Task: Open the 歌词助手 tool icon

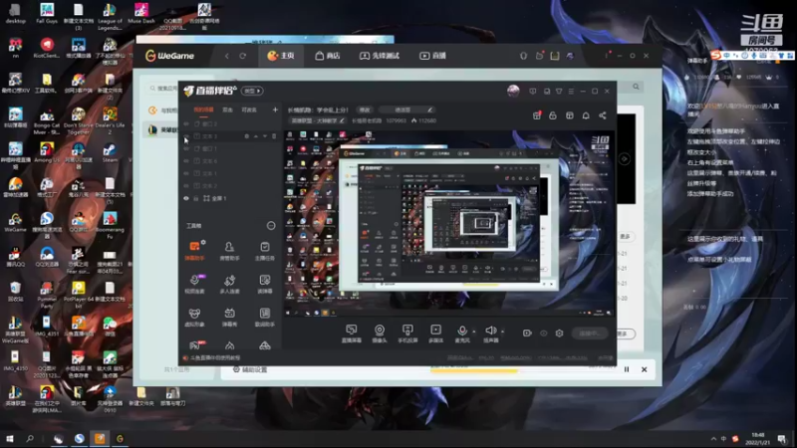Action: click(264, 317)
